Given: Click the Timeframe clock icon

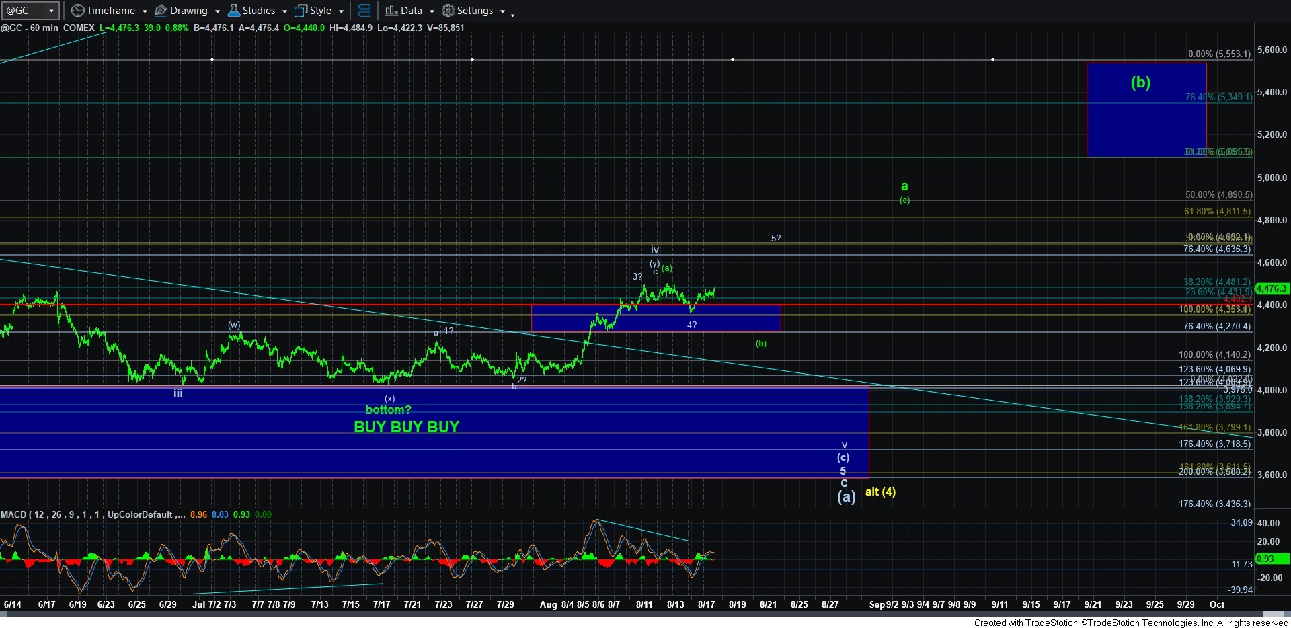Looking at the screenshot, I should pyautogui.click(x=78, y=11).
